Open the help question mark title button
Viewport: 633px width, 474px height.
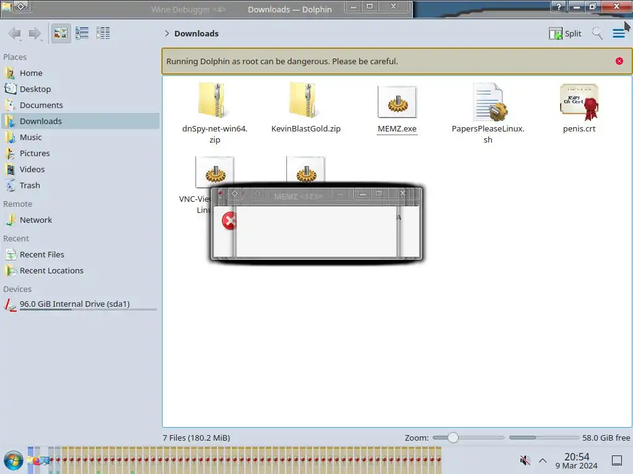pos(558,6)
